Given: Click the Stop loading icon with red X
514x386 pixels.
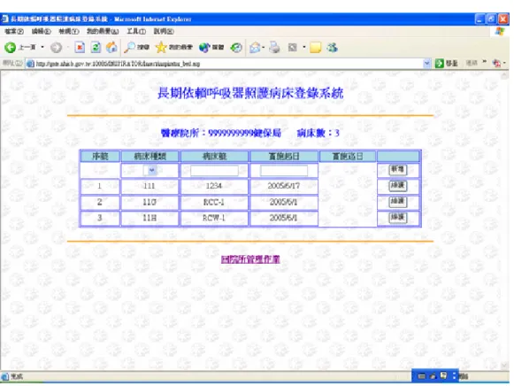Looking at the screenshot, I should click(x=80, y=48).
